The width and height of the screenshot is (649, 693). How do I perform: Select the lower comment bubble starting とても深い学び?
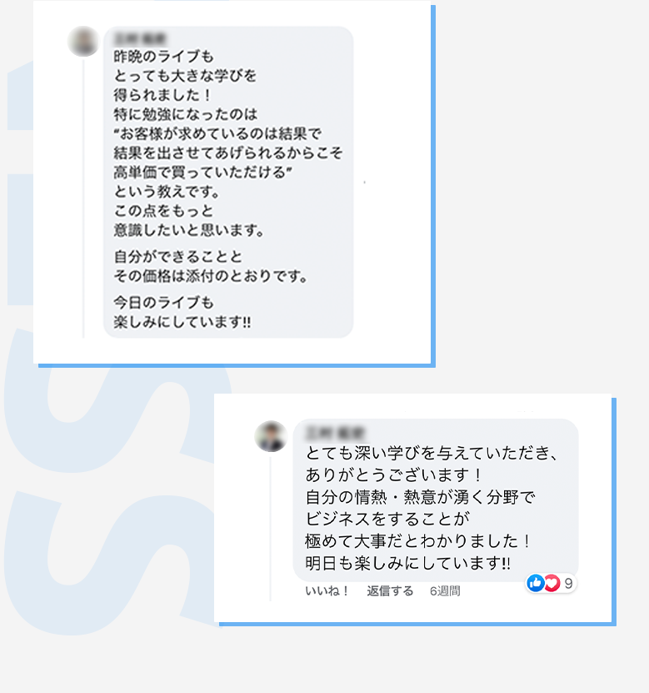pyautogui.click(x=436, y=500)
